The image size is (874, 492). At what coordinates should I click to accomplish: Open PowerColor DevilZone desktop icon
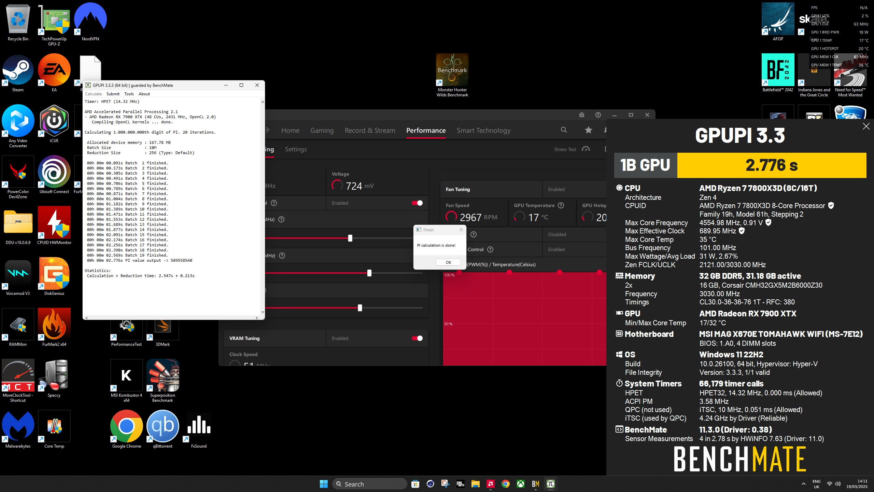[18, 177]
